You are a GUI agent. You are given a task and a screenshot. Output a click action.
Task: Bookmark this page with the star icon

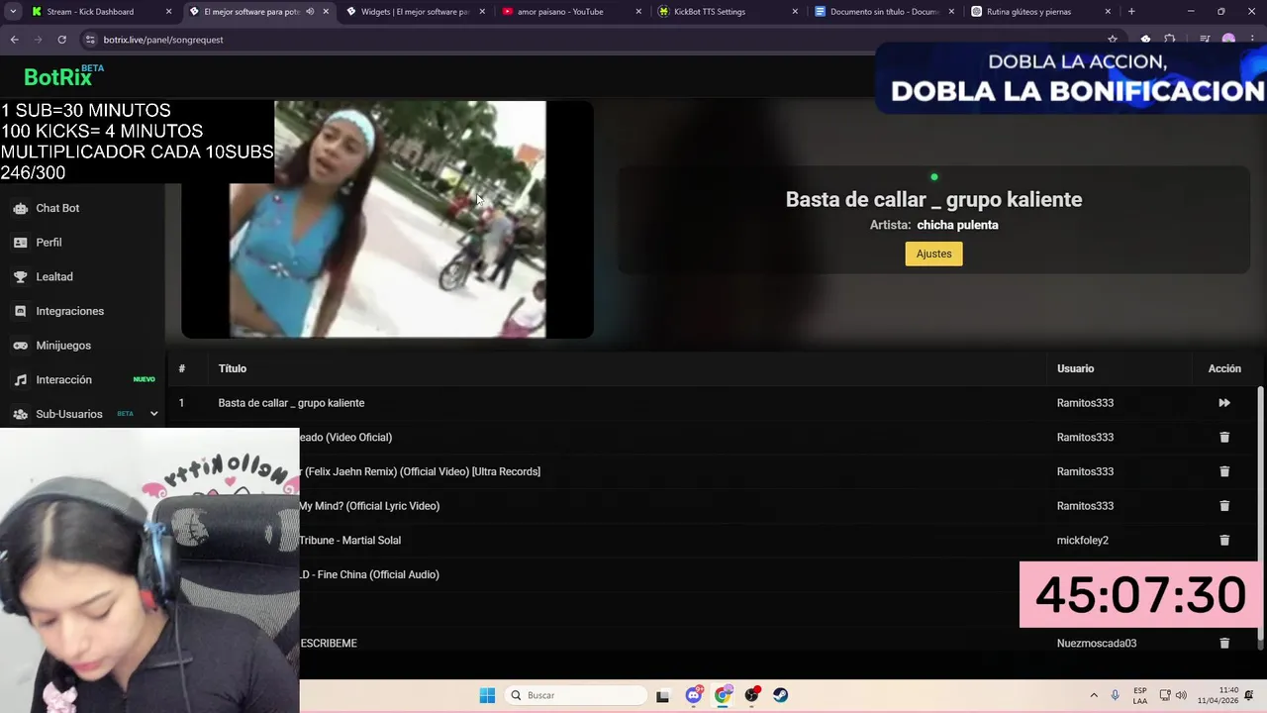click(1113, 40)
